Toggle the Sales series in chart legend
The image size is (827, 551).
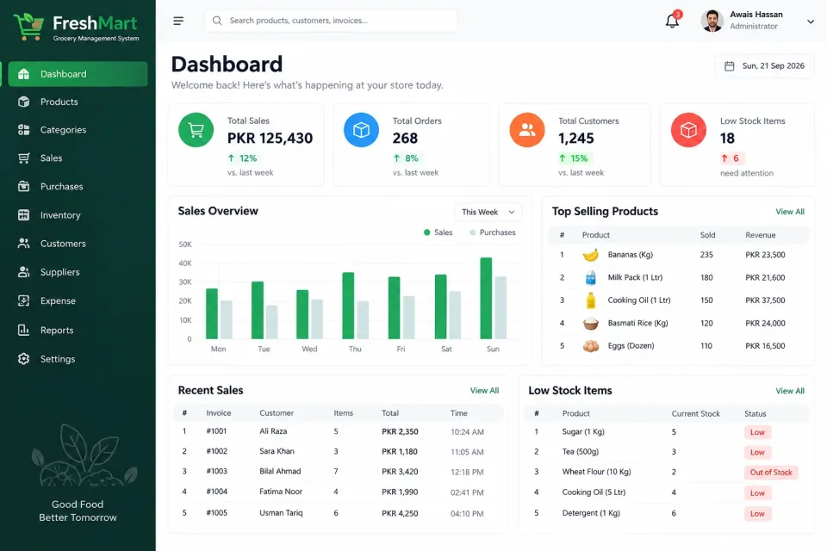click(x=438, y=232)
